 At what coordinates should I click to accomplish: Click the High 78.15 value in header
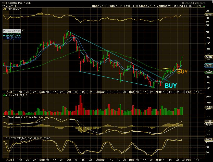[x=115, y=6]
